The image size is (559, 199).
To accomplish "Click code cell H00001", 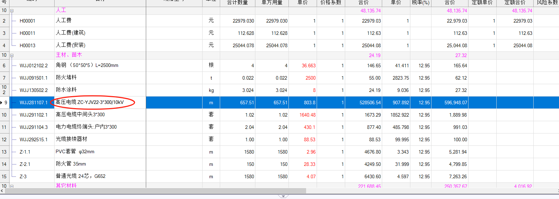I will tap(27, 21).
